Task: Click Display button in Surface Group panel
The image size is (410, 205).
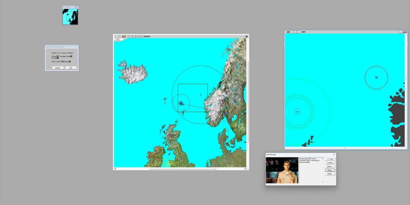Action: coord(58,68)
